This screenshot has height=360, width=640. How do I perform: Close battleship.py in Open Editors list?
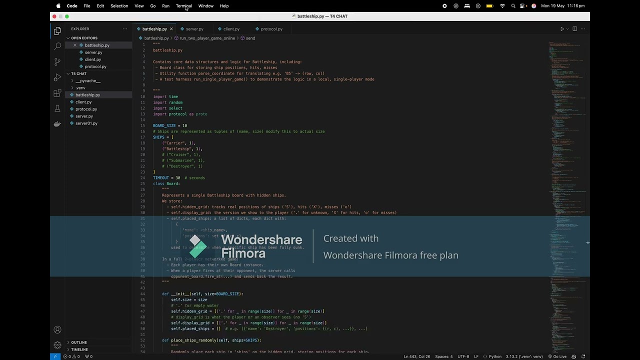[x=75, y=45]
